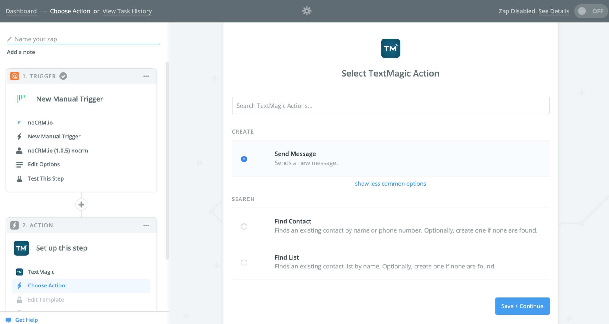Open See Details link for disabled Zap

click(554, 11)
